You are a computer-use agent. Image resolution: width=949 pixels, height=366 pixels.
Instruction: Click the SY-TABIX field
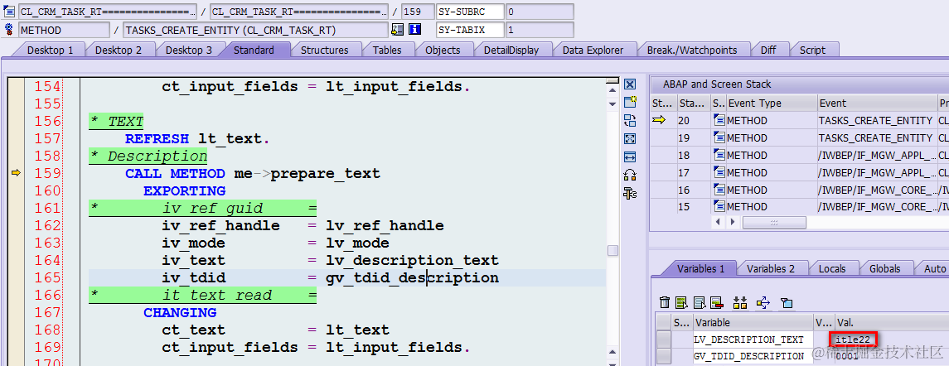click(x=470, y=29)
